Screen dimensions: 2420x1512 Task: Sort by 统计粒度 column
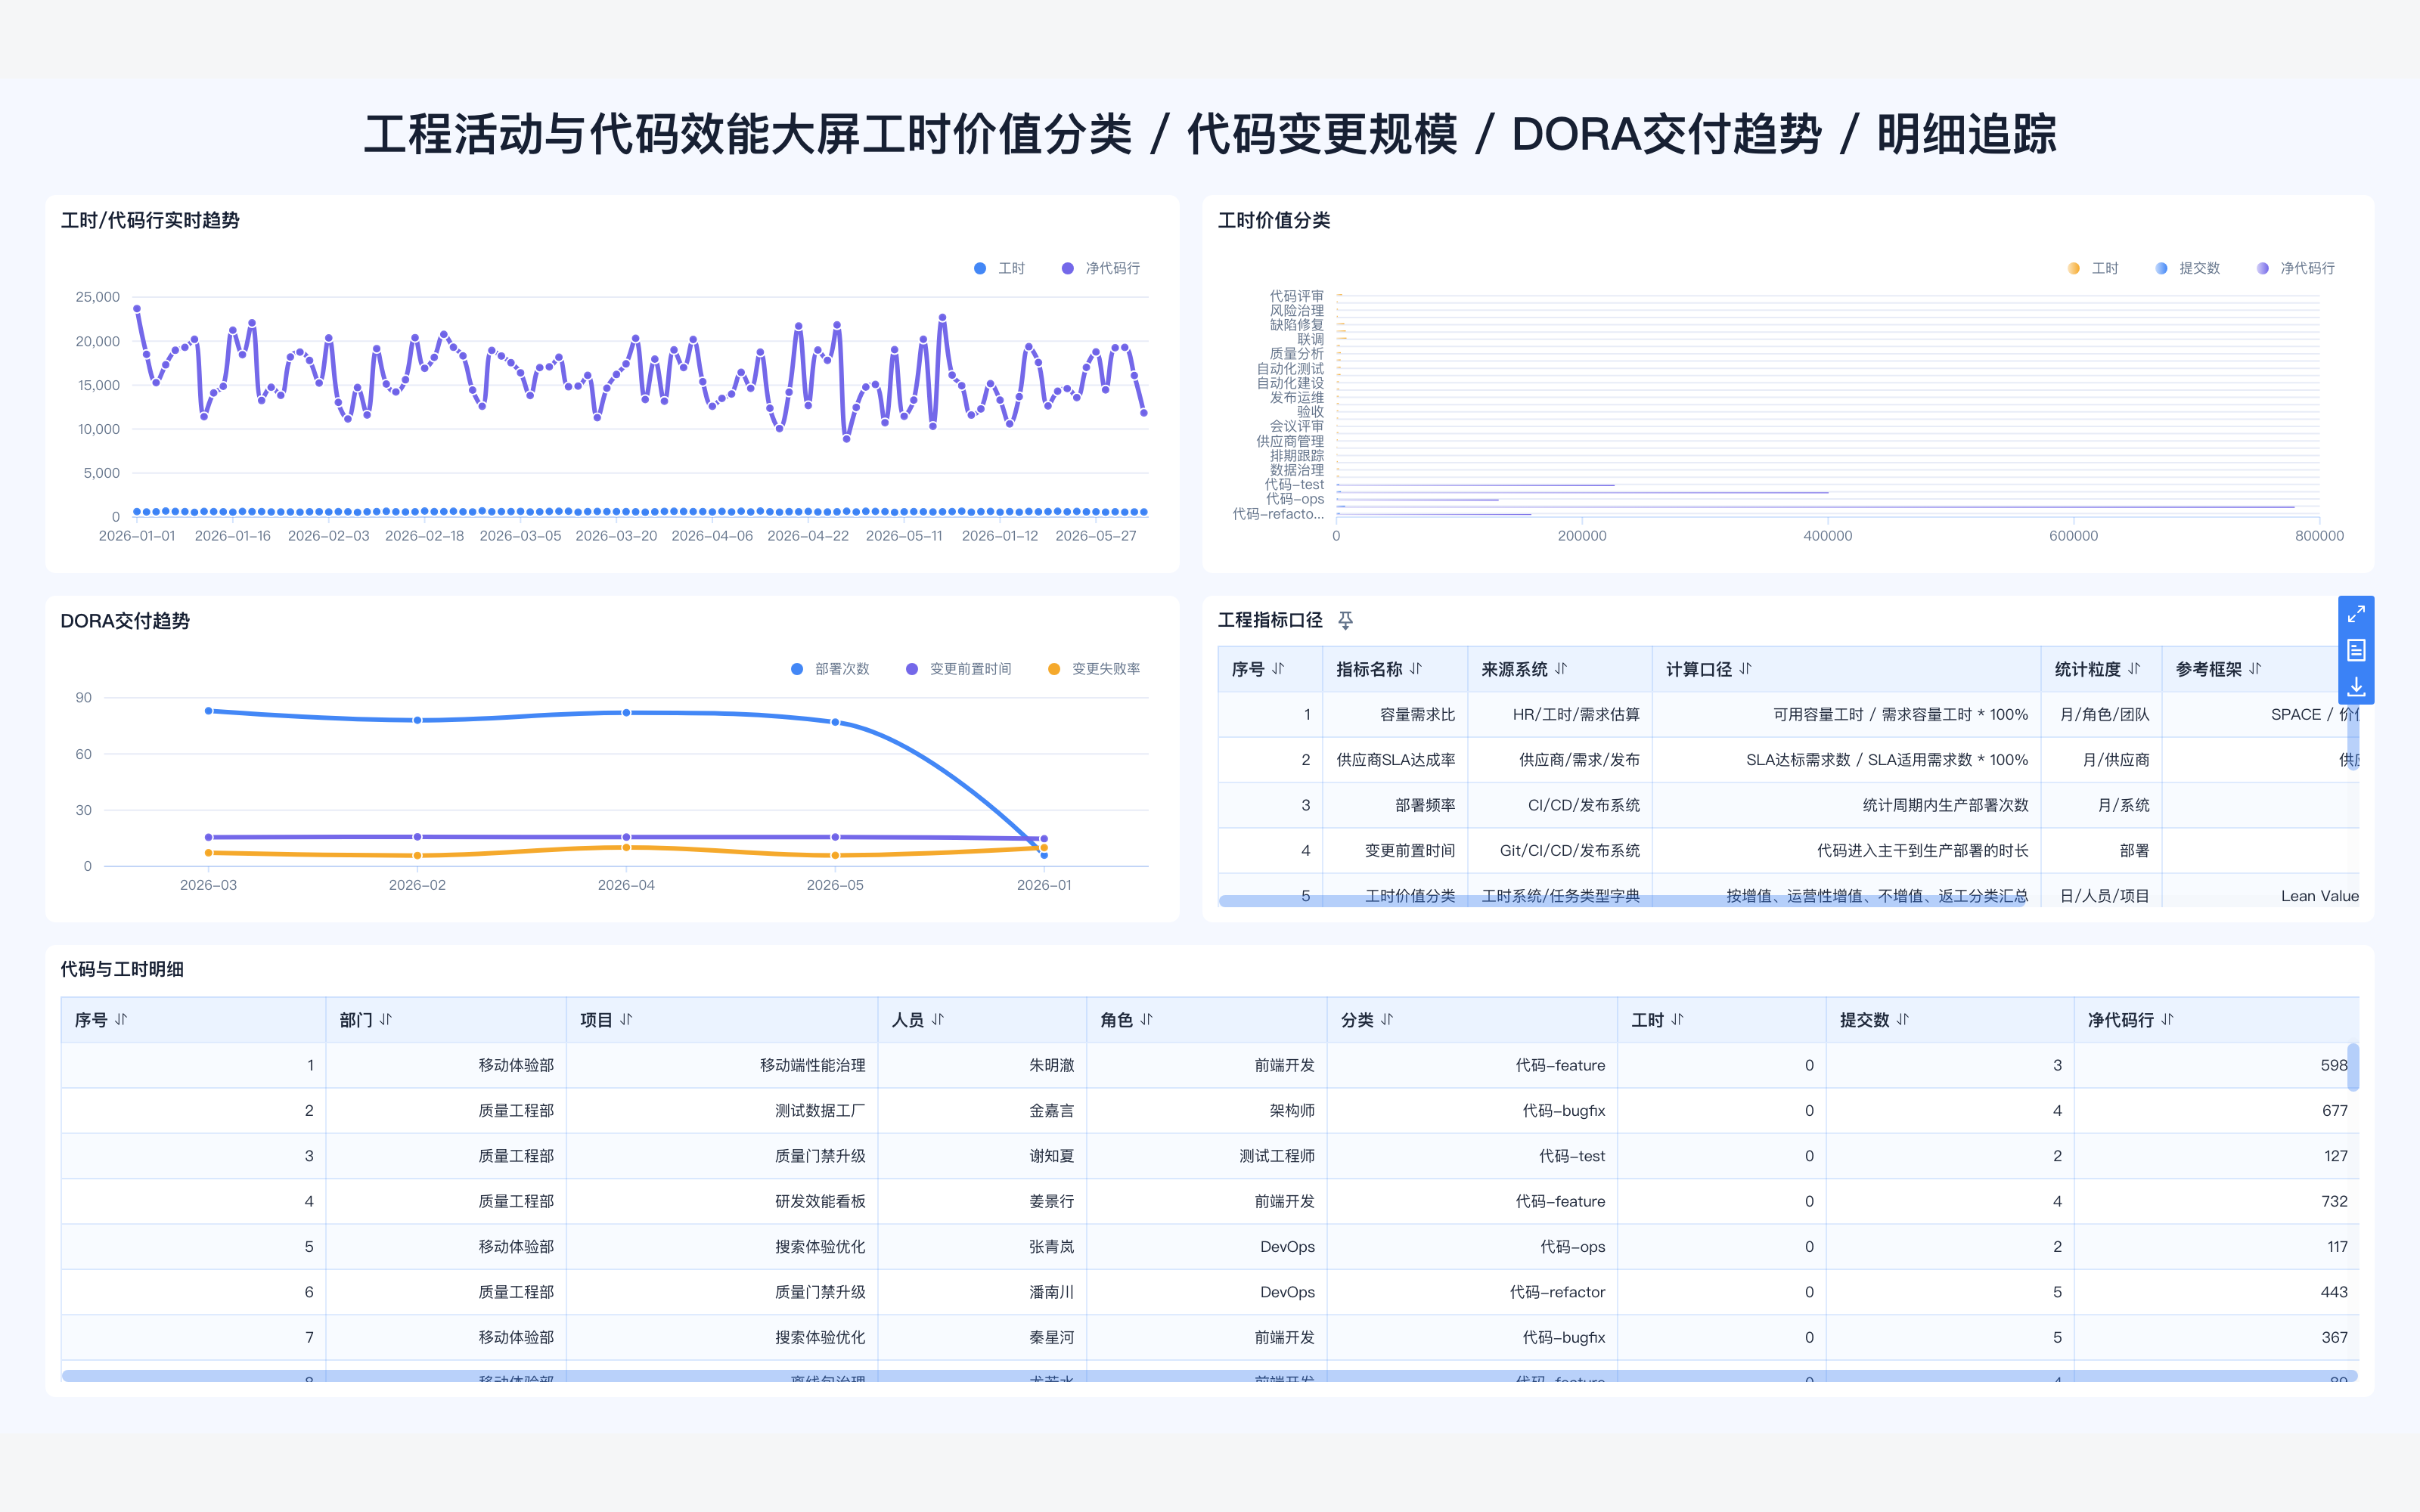[x=2134, y=669]
